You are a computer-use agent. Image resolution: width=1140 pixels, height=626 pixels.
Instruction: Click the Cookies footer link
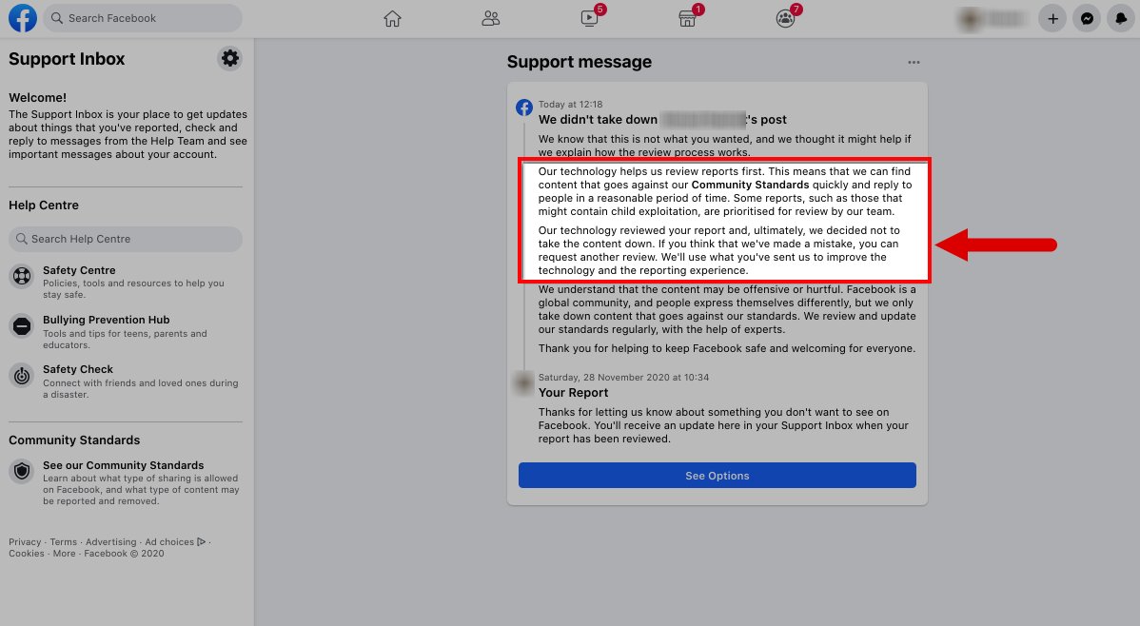tap(27, 554)
